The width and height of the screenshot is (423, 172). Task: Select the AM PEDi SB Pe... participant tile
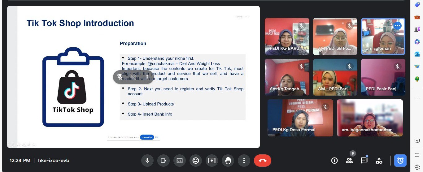tap(335, 37)
